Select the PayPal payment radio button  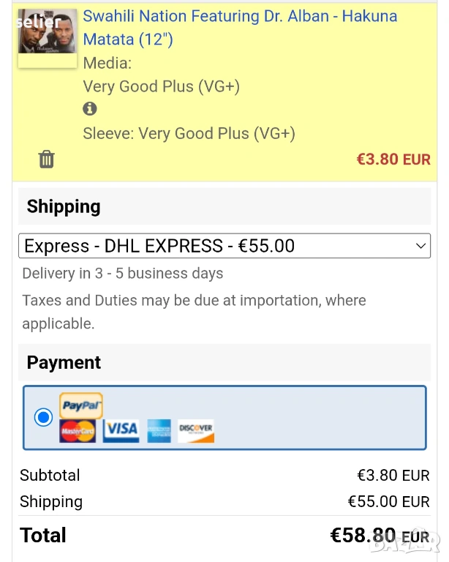pos(44,417)
